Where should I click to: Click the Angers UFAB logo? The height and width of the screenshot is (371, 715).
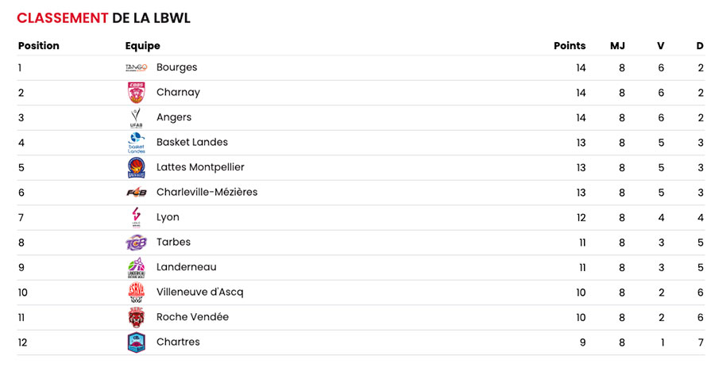pyautogui.click(x=137, y=117)
